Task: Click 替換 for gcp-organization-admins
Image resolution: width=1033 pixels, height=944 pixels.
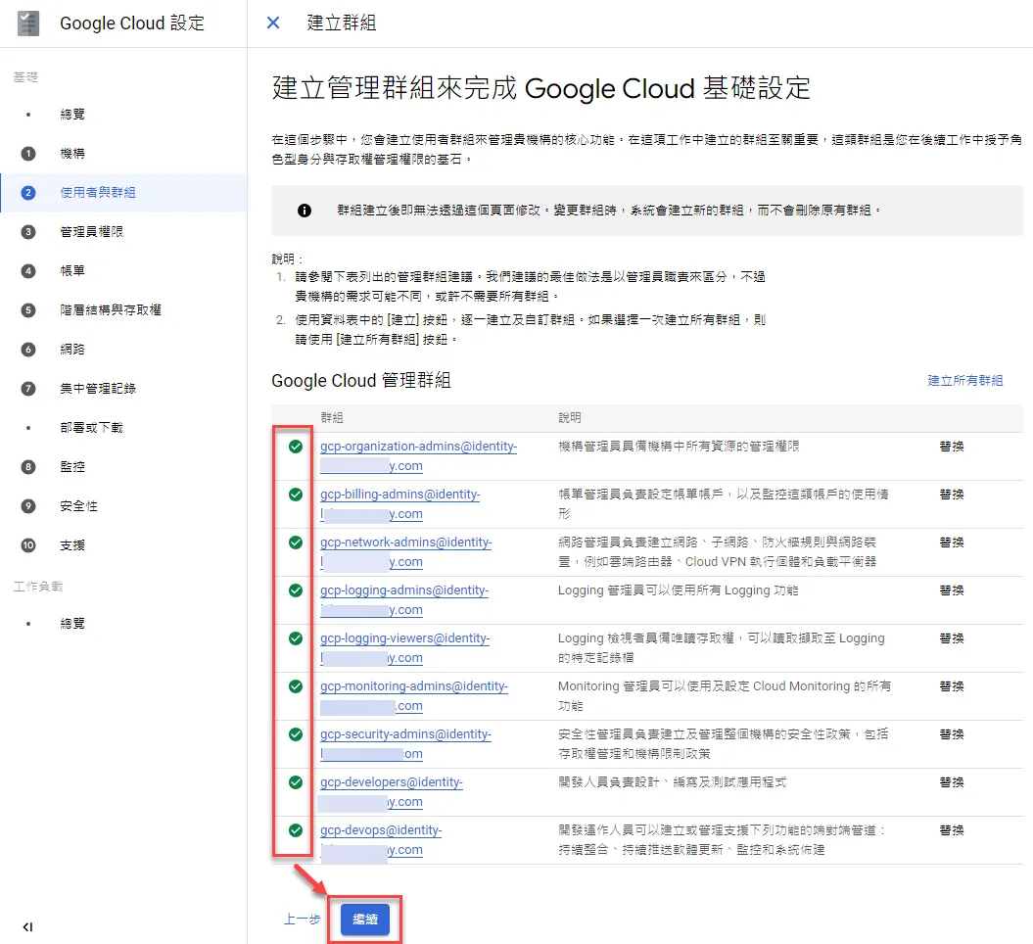Action: click(952, 447)
